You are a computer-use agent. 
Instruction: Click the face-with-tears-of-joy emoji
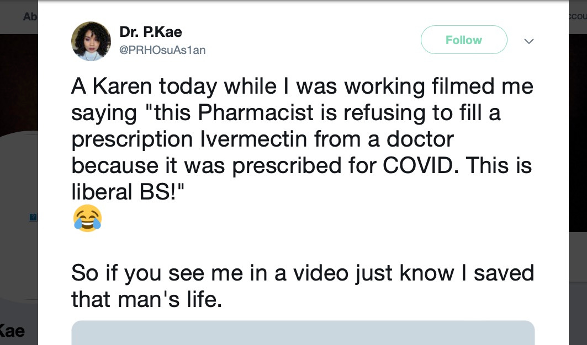coord(87,218)
